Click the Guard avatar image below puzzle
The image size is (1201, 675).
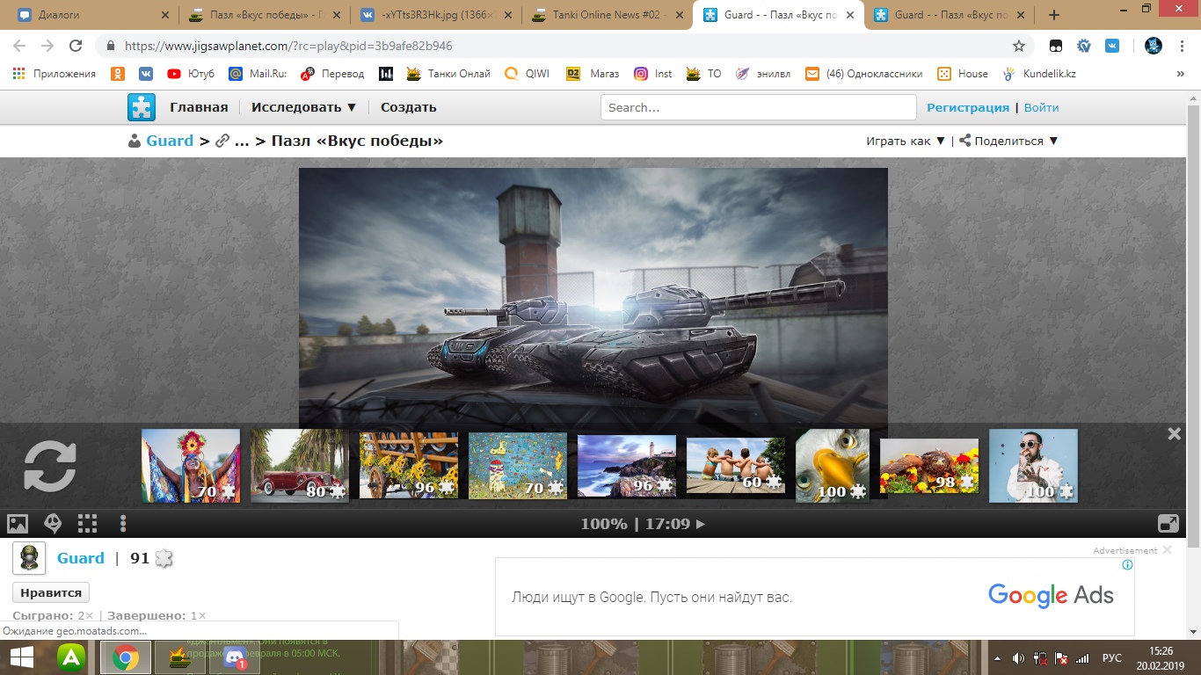click(x=29, y=558)
